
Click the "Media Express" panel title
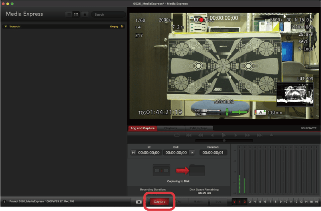tap(24, 14)
